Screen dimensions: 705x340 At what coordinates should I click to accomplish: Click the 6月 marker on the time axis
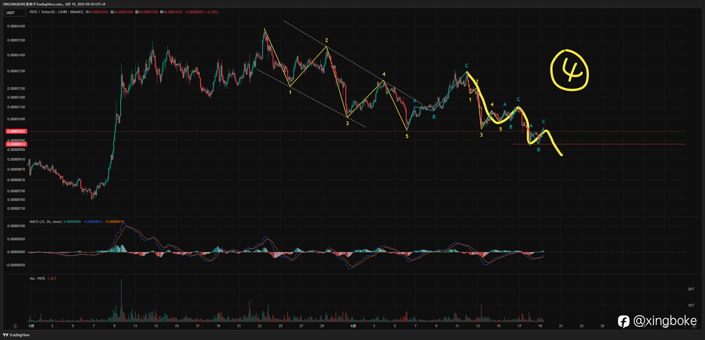353,326
